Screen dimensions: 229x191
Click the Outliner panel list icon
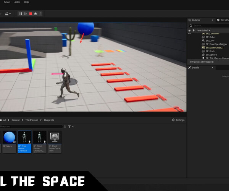(x=190, y=20)
